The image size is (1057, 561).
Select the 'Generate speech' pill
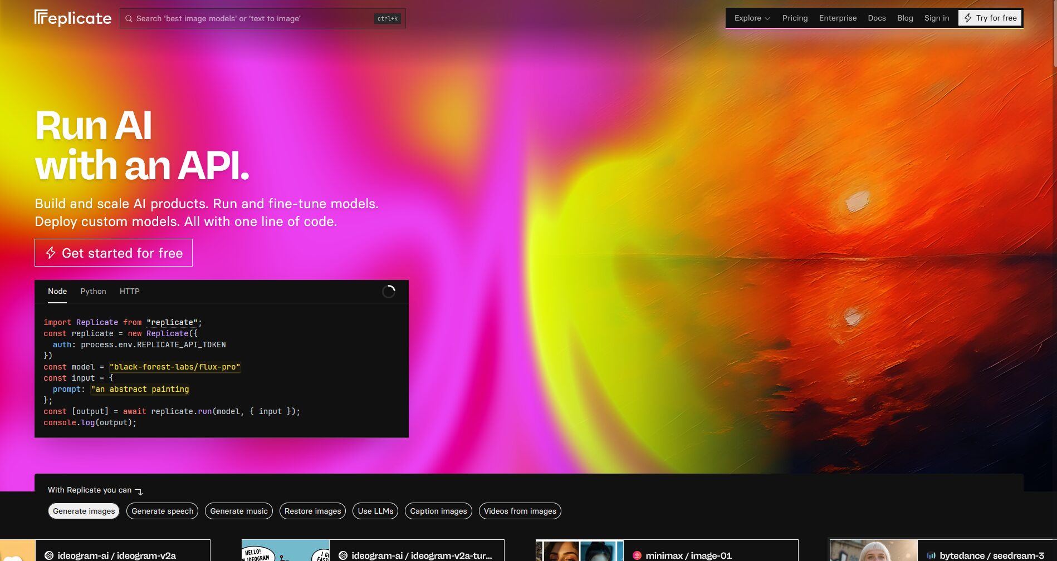(x=163, y=511)
